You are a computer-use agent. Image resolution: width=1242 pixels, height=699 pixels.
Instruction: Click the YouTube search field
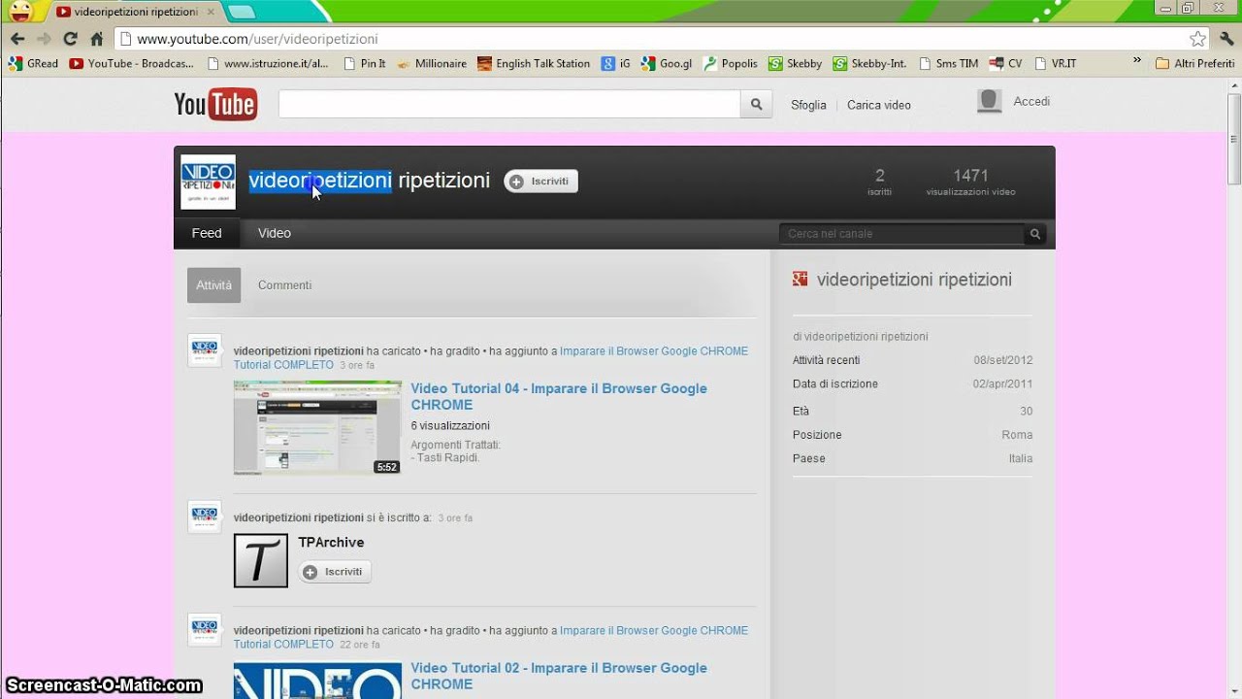[x=509, y=104]
